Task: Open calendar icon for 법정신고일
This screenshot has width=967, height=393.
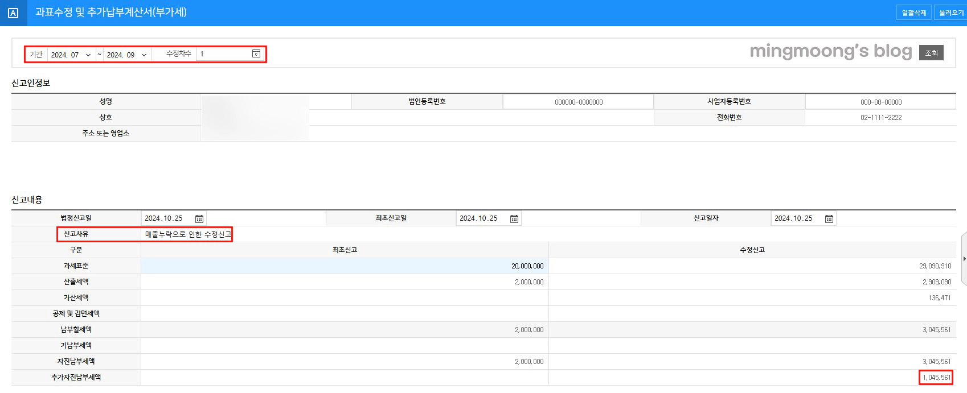Action: pyautogui.click(x=199, y=219)
